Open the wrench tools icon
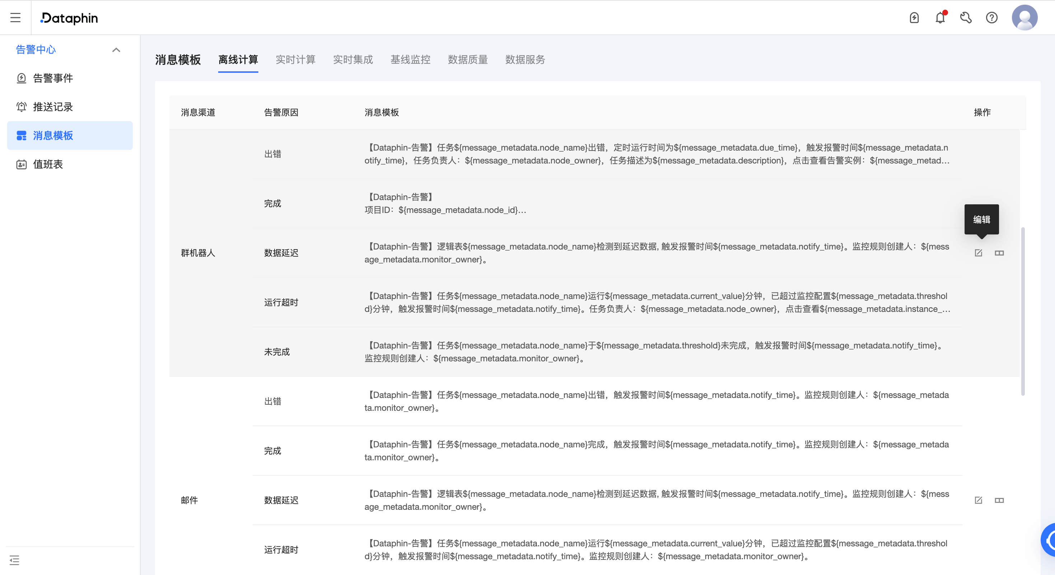The image size is (1055, 575). pyautogui.click(x=966, y=18)
